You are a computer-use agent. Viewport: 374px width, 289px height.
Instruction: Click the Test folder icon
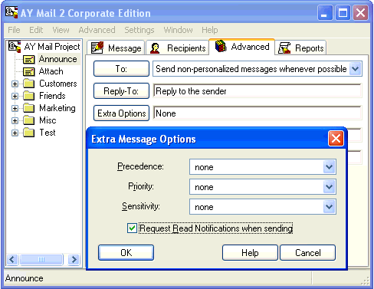click(29, 133)
